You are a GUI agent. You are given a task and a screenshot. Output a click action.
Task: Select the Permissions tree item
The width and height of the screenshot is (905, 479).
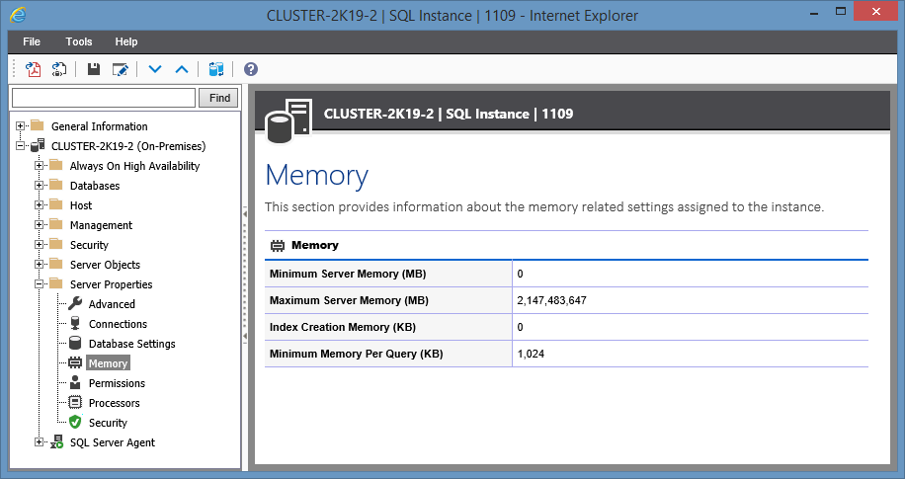point(117,383)
